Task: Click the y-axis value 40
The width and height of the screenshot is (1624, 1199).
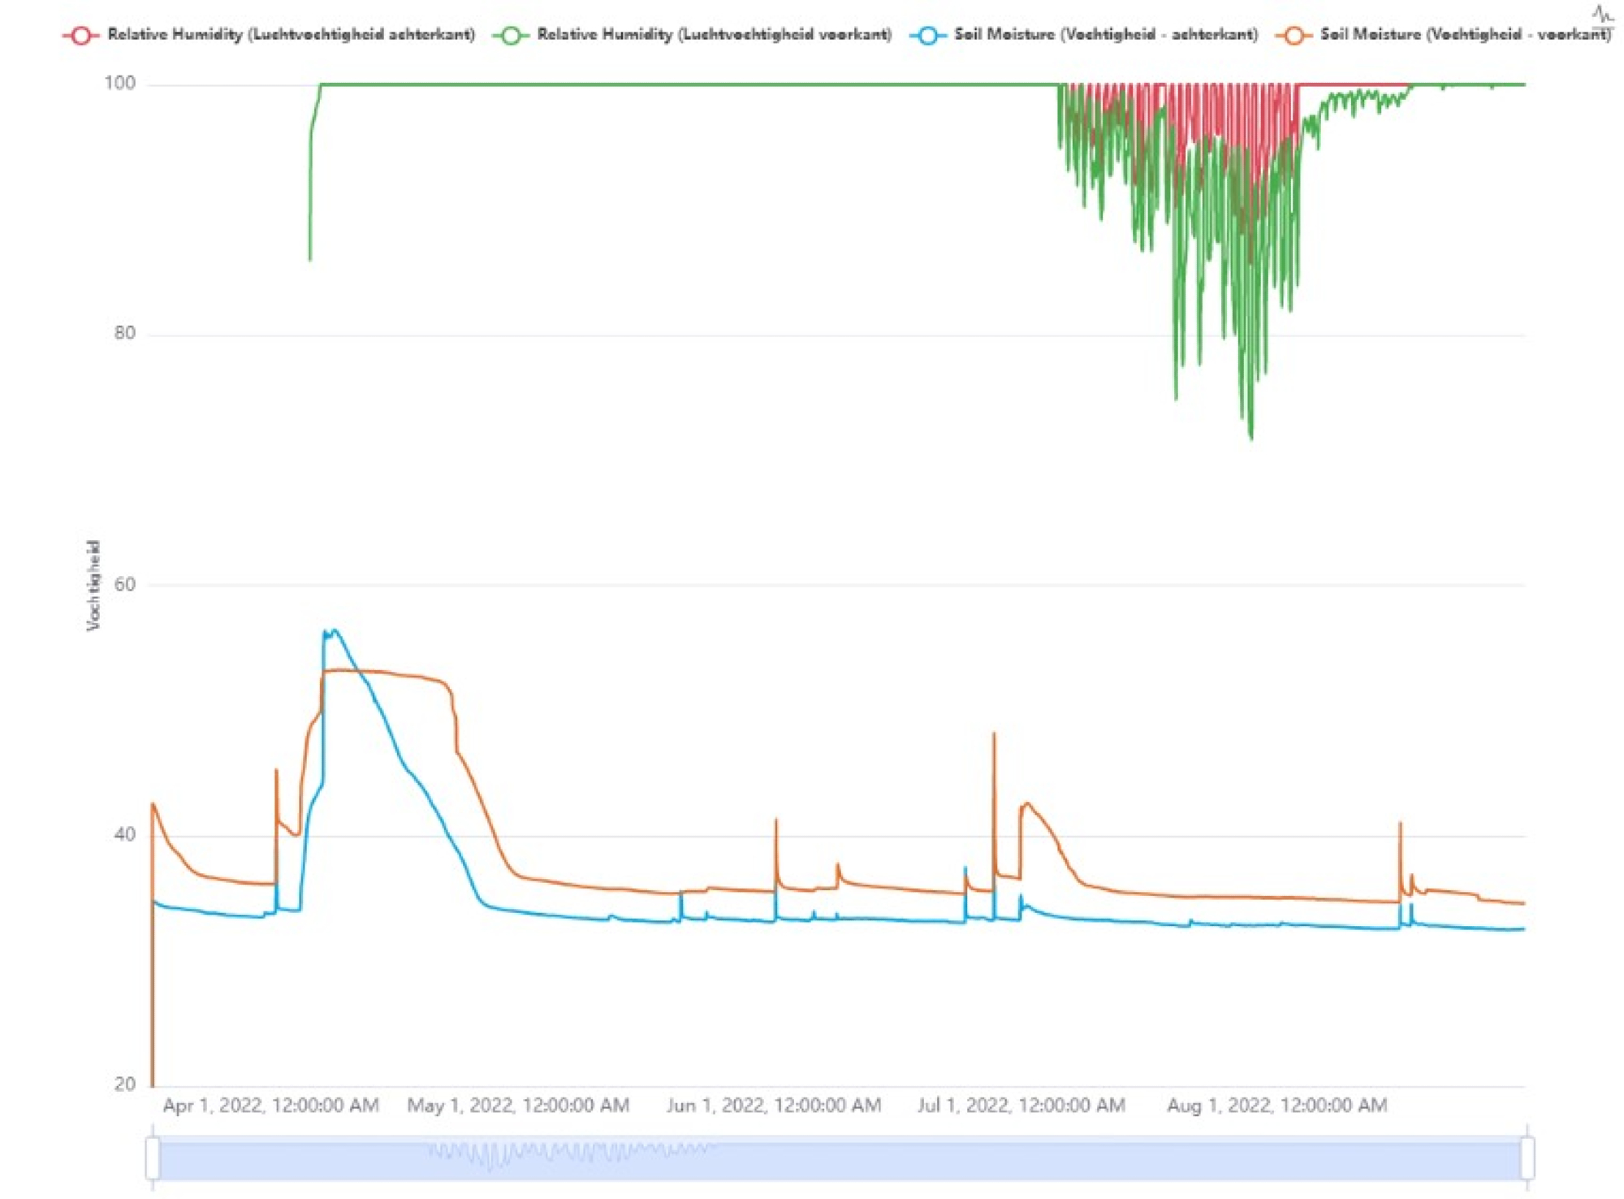Action: 125,834
